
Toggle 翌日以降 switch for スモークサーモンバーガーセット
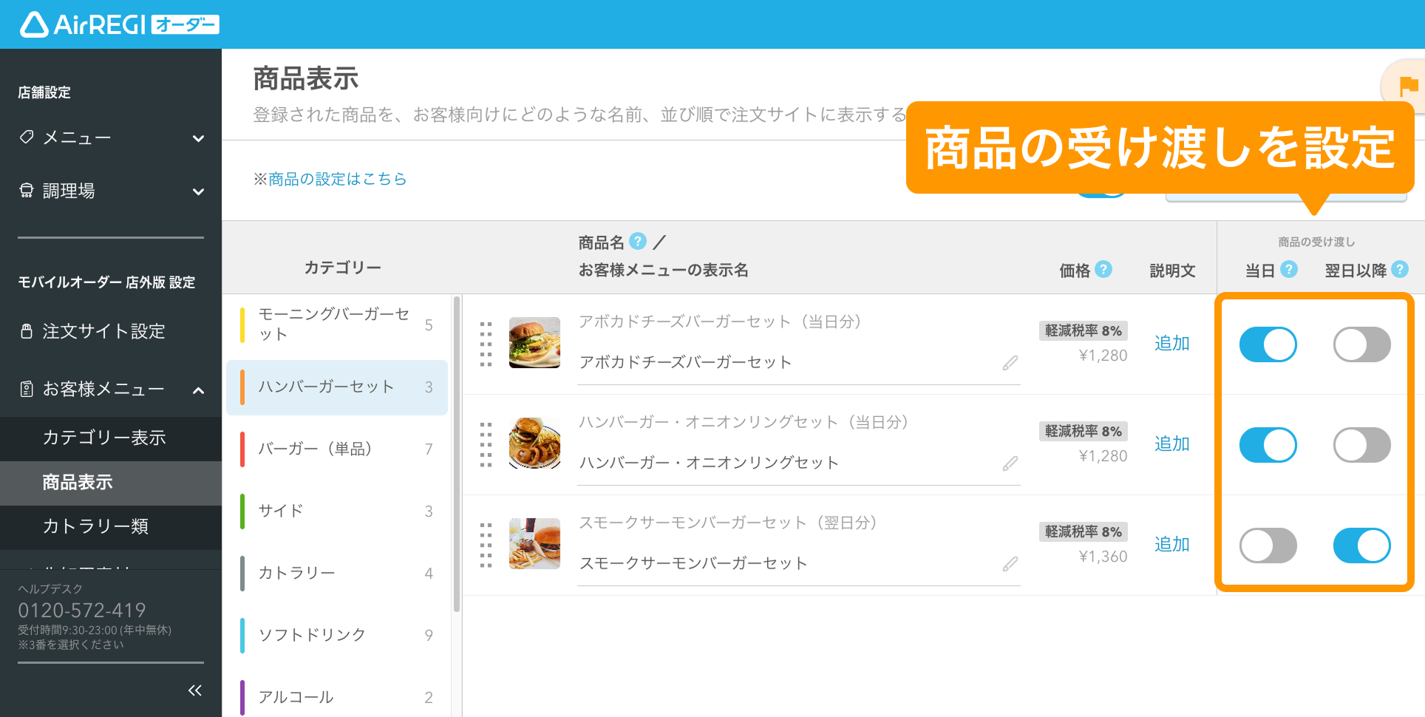1362,546
